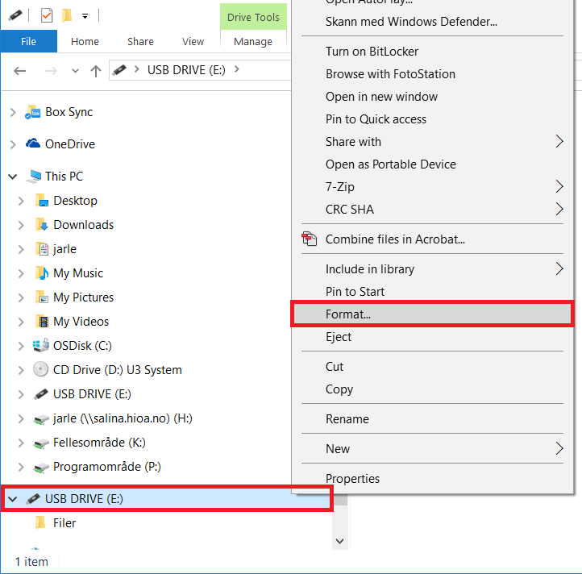The image size is (582, 574).
Task: Open the File tab
Action: [x=28, y=41]
